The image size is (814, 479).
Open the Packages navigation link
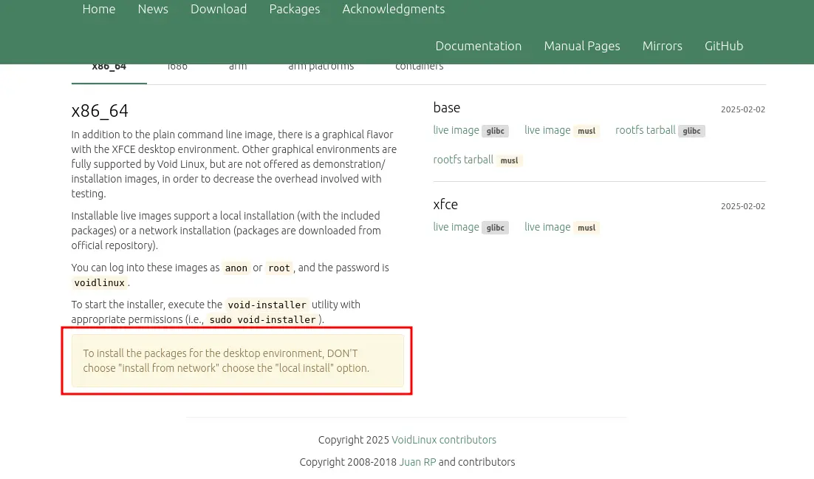point(294,10)
